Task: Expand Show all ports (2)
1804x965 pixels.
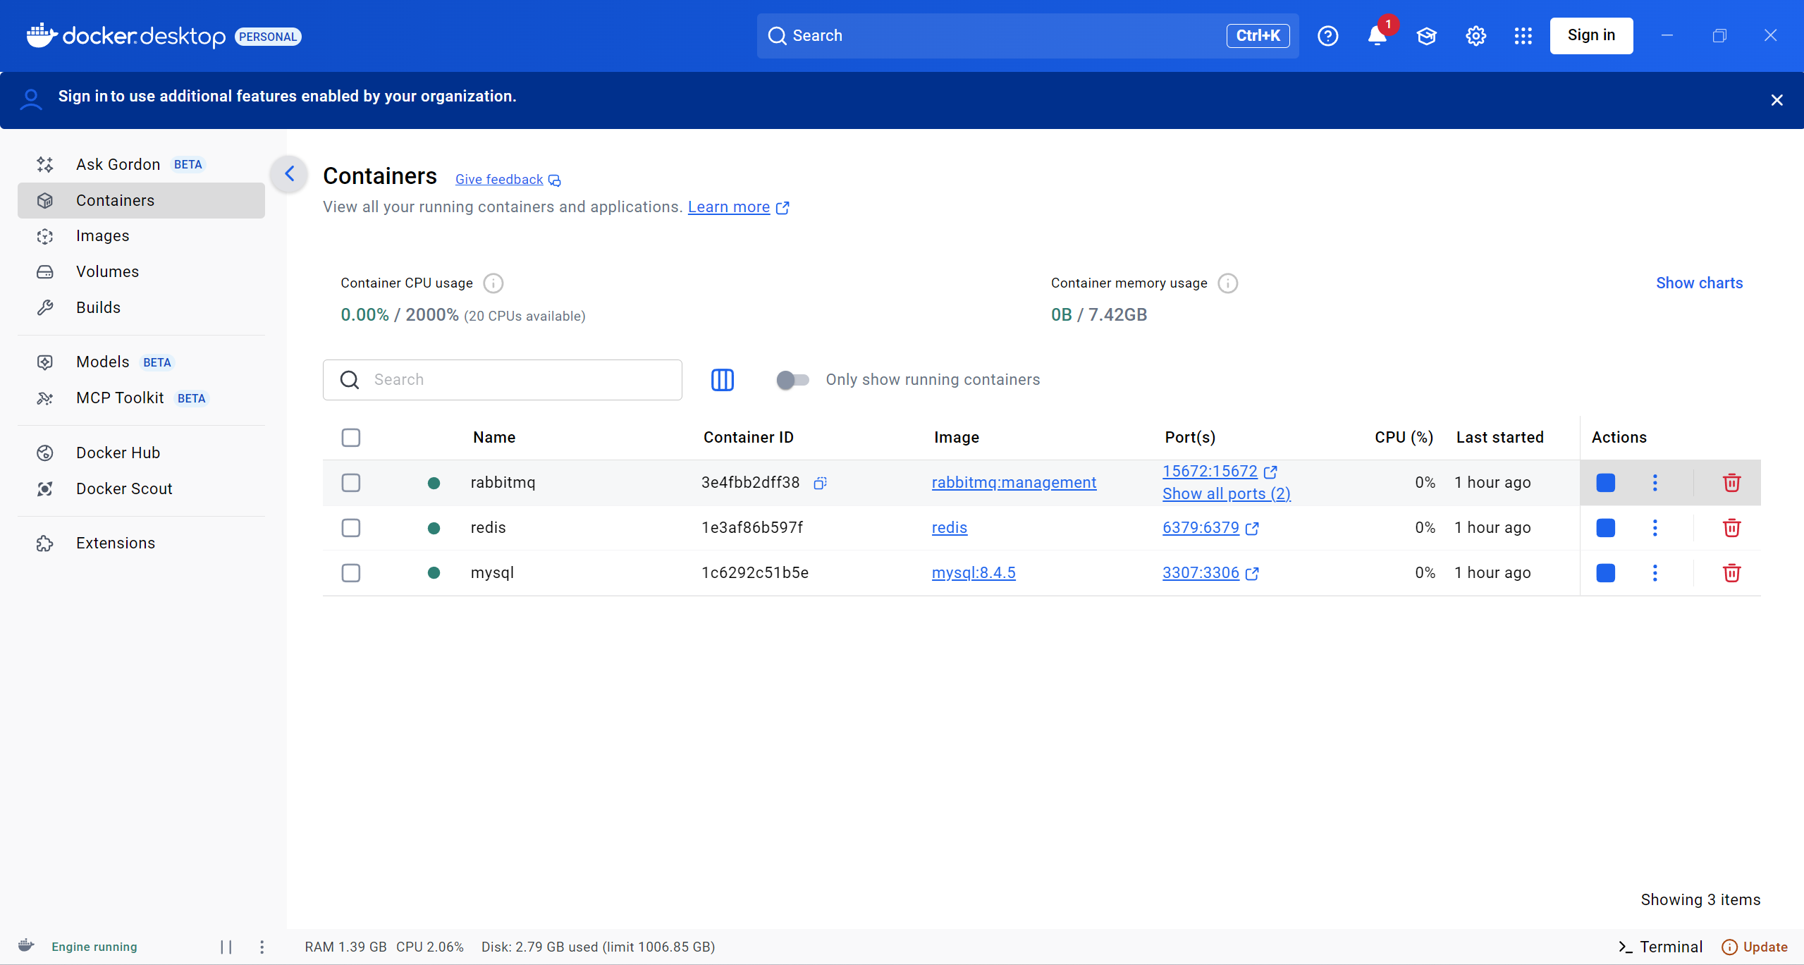Action: [1226, 494]
